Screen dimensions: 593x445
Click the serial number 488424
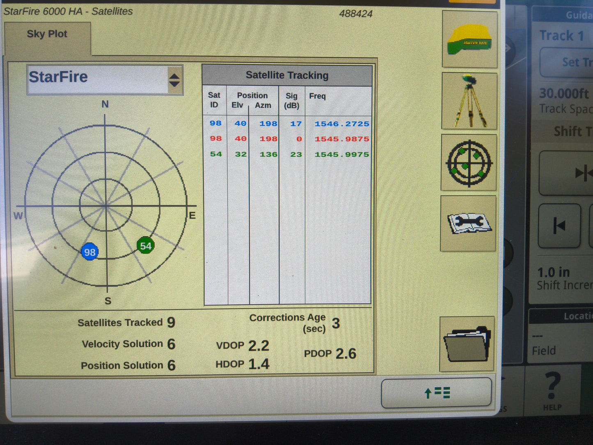tap(356, 14)
